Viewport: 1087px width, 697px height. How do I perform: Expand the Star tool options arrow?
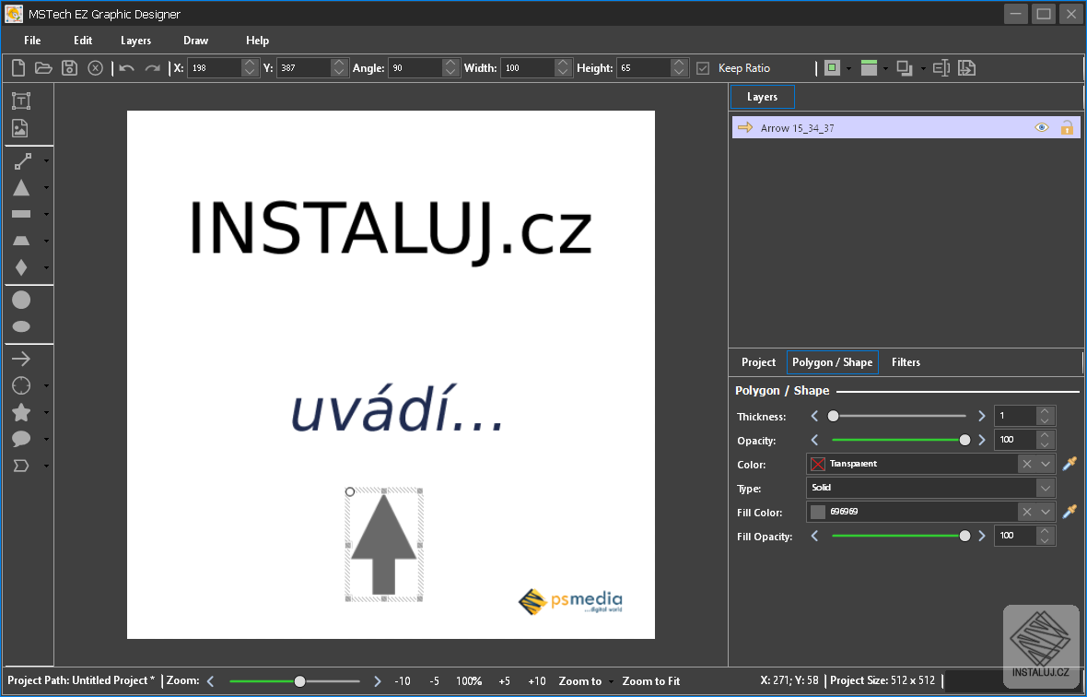pyautogui.click(x=46, y=413)
